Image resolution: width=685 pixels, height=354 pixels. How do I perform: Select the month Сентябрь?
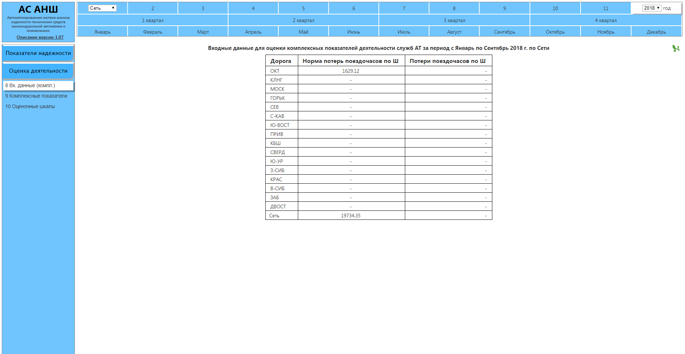click(x=504, y=32)
